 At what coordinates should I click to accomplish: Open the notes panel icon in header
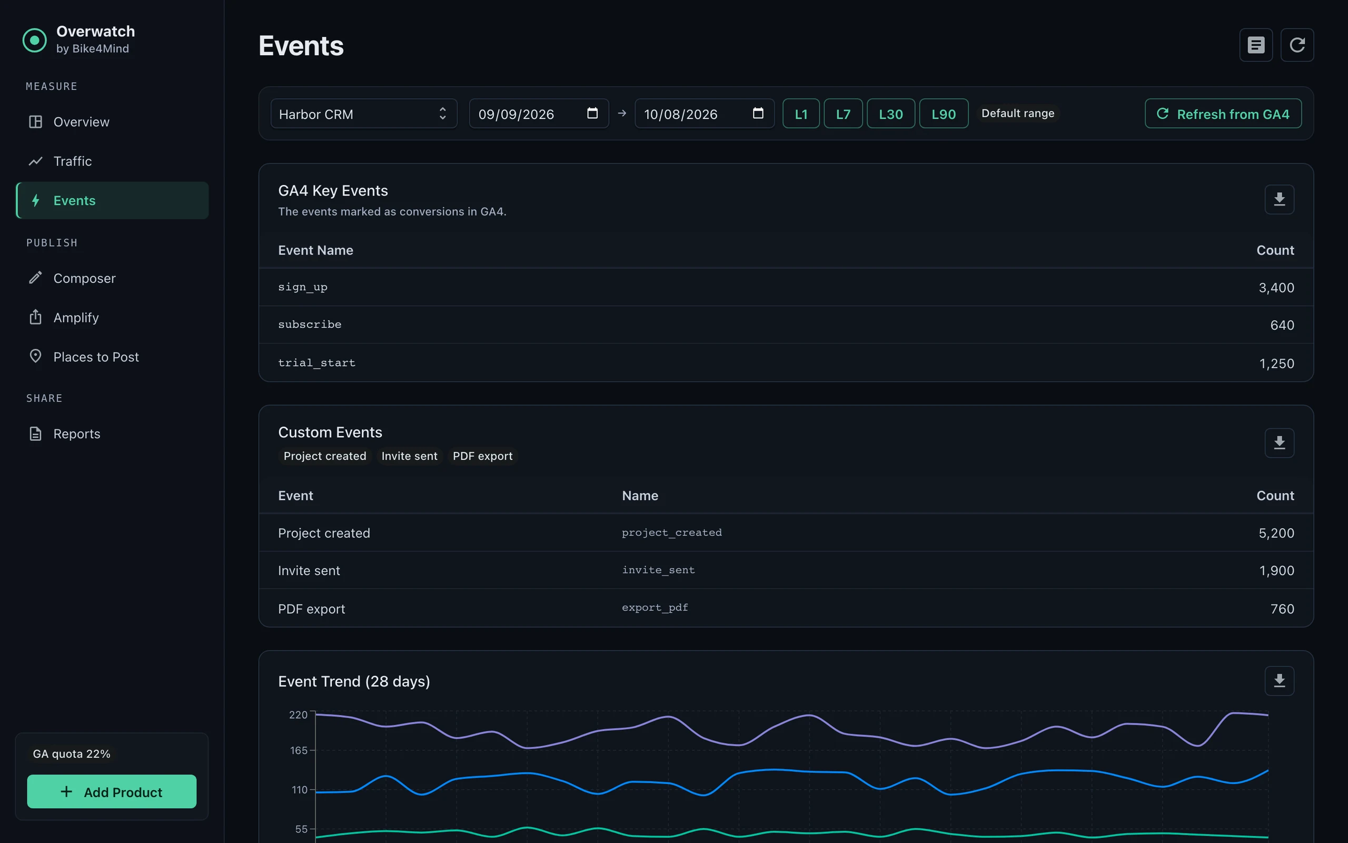click(1255, 45)
